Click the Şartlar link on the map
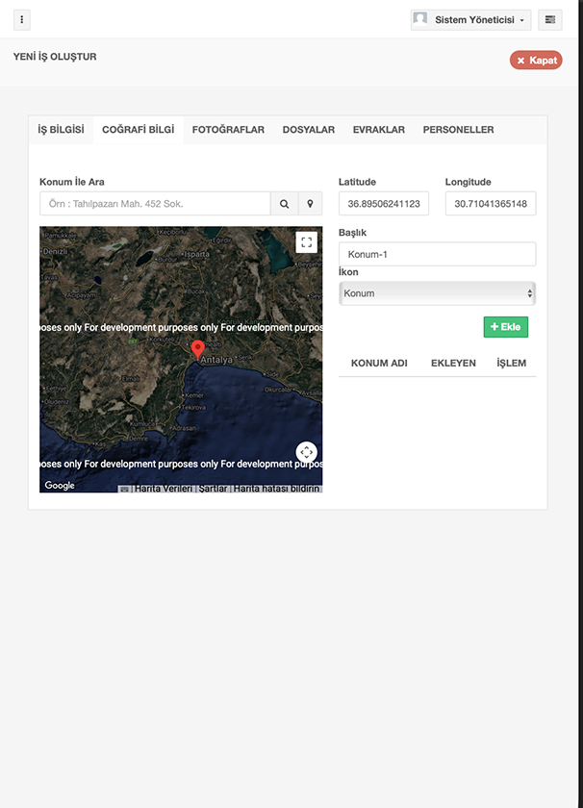 pos(213,489)
